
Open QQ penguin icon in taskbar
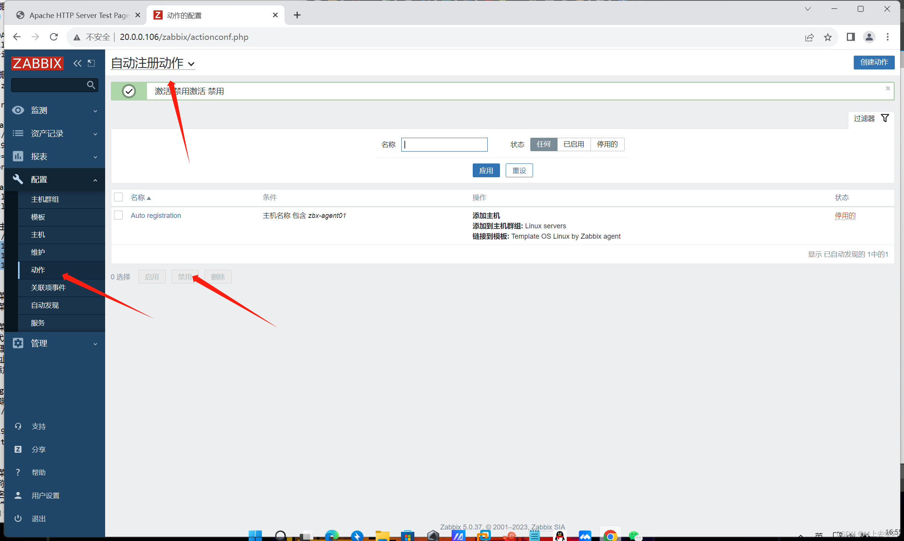point(560,536)
